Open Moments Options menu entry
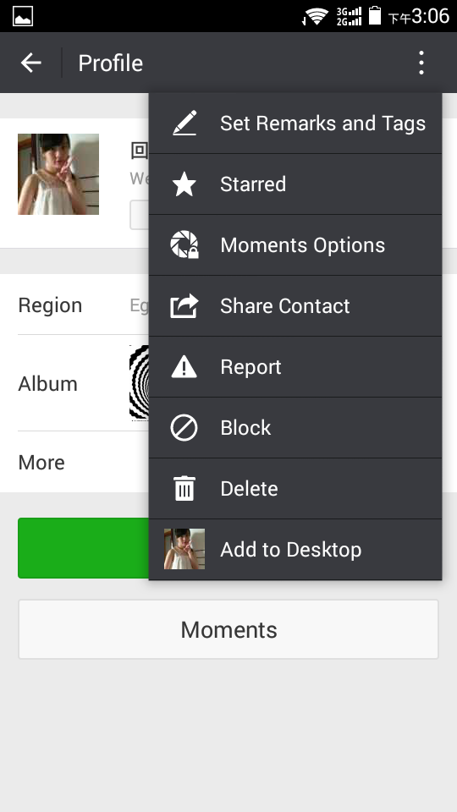Viewport: 457px width, 812px height. tap(295, 245)
